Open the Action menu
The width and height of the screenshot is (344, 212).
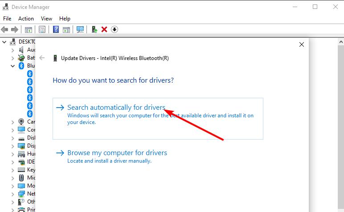pyautogui.click(x=26, y=19)
